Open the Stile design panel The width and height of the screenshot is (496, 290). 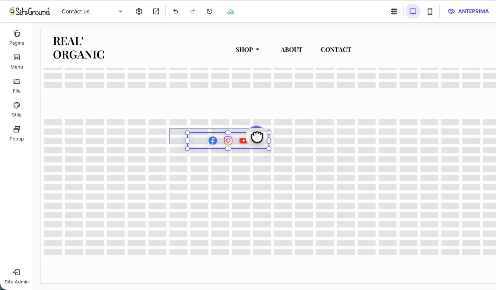coord(17,110)
